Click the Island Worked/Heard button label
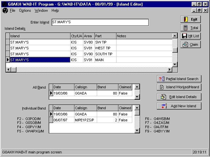Image resolution: width=210 pixels, height=157 pixels. [x=182, y=87]
